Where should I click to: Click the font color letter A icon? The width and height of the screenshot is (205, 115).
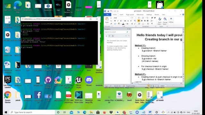tap(123, 24)
